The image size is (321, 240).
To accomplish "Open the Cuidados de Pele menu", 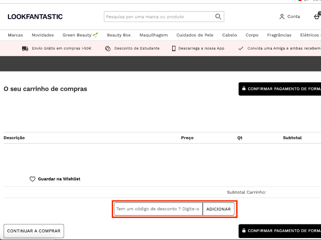I will click(195, 35).
